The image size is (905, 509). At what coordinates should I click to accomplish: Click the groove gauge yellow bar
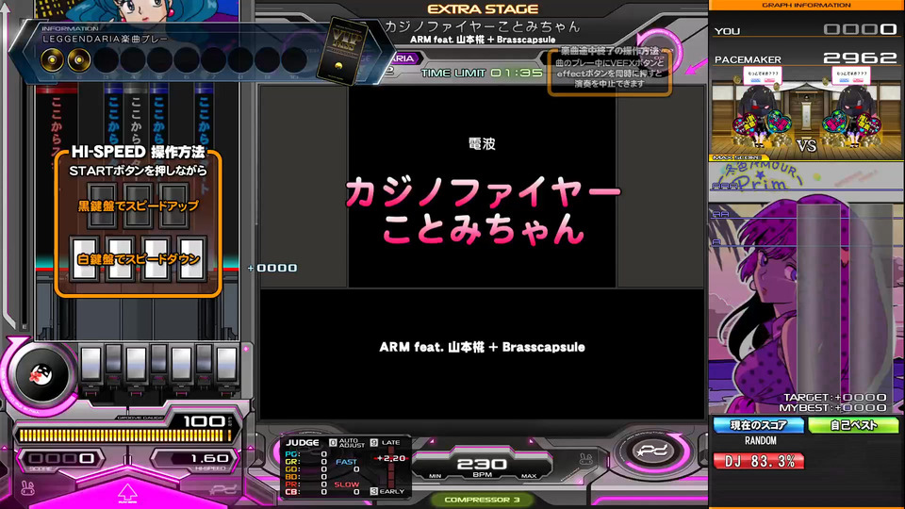point(124,435)
